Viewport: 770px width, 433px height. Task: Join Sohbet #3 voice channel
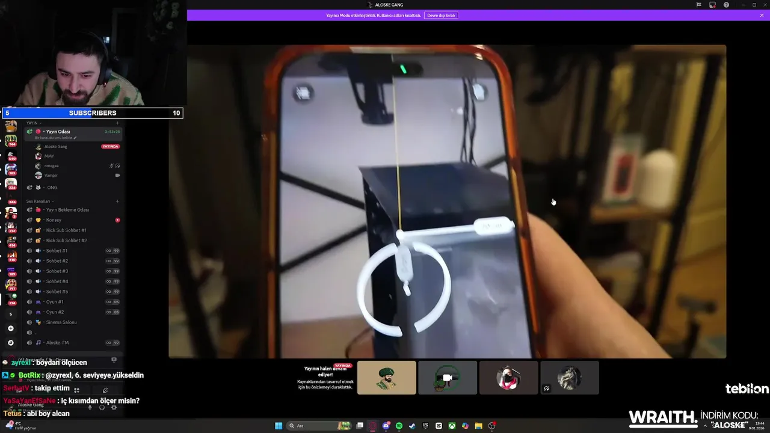[73, 271]
